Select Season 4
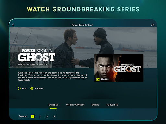166x124 pixels. [x=54, y=116]
